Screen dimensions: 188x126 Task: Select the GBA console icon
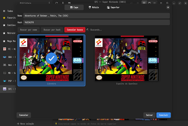5,57
